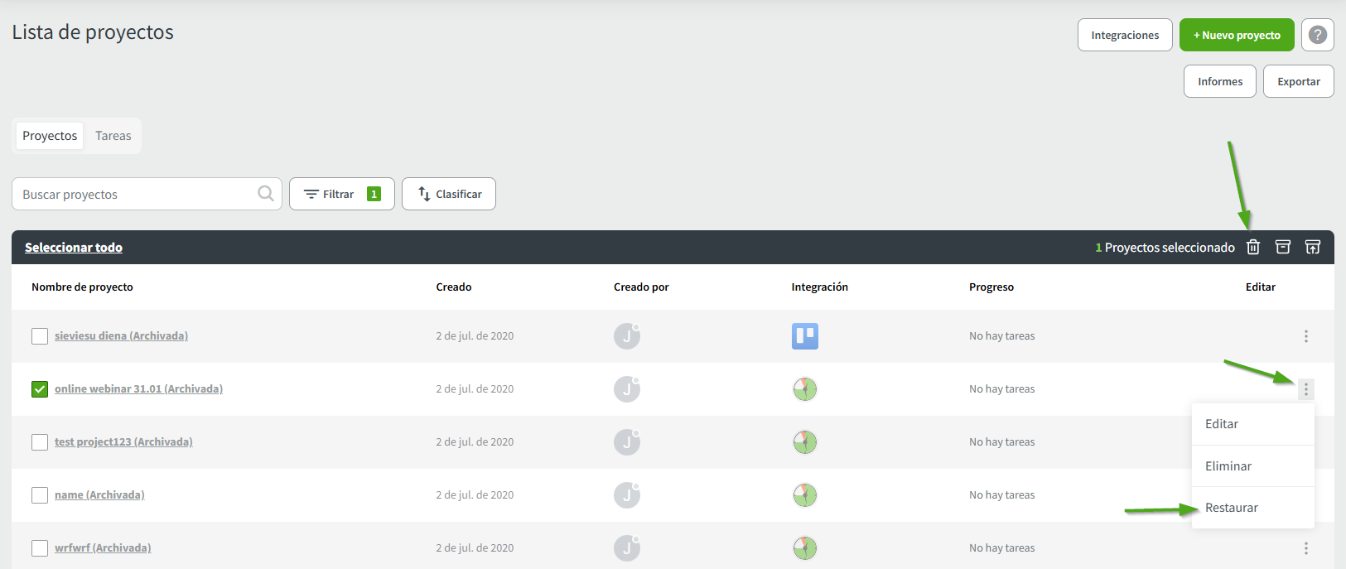The width and height of the screenshot is (1346, 569).
Task: Click the unarchive icon with upward arrow
Action: click(1313, 247)
